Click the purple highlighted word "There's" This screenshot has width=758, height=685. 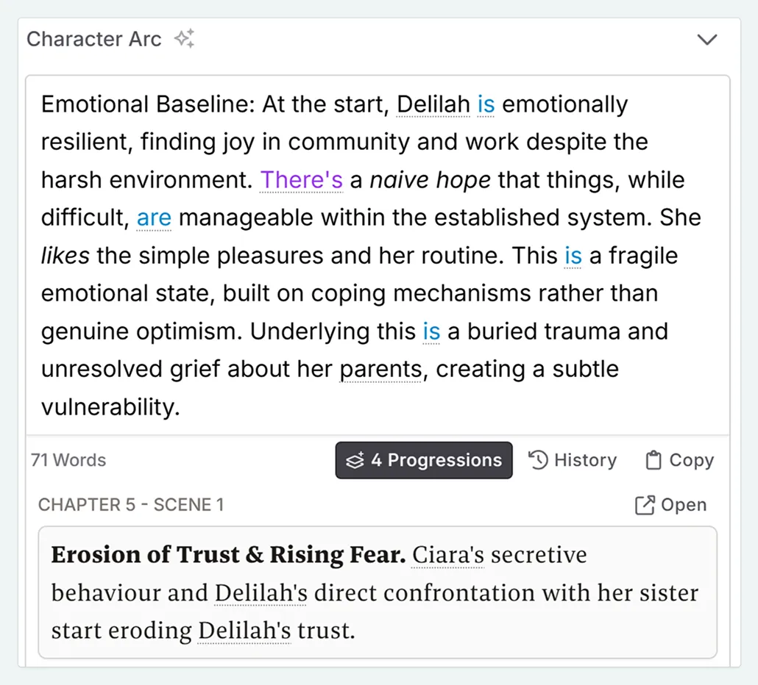[302, 180]
